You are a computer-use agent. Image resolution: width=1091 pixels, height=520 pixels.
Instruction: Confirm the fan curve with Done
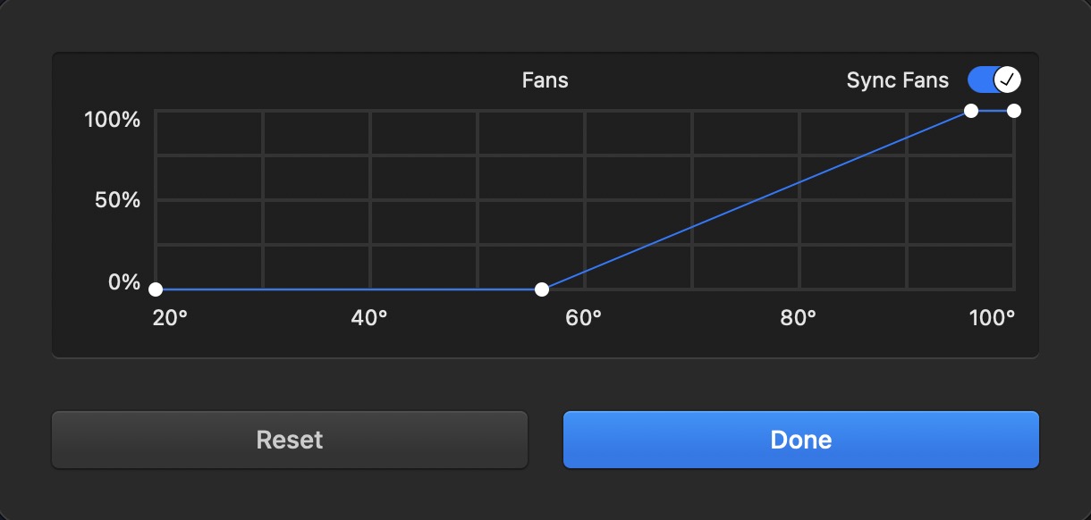click(x=800, y=440)
